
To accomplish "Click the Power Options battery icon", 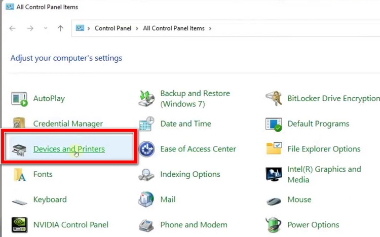I will [274, 225].
